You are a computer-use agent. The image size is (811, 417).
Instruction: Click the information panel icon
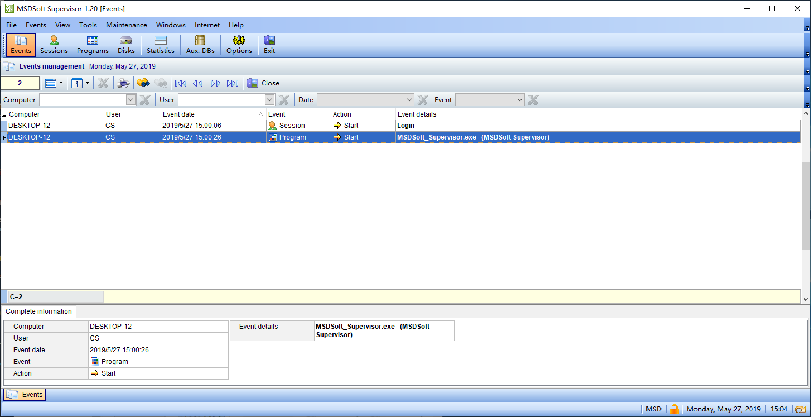[77, 83]
